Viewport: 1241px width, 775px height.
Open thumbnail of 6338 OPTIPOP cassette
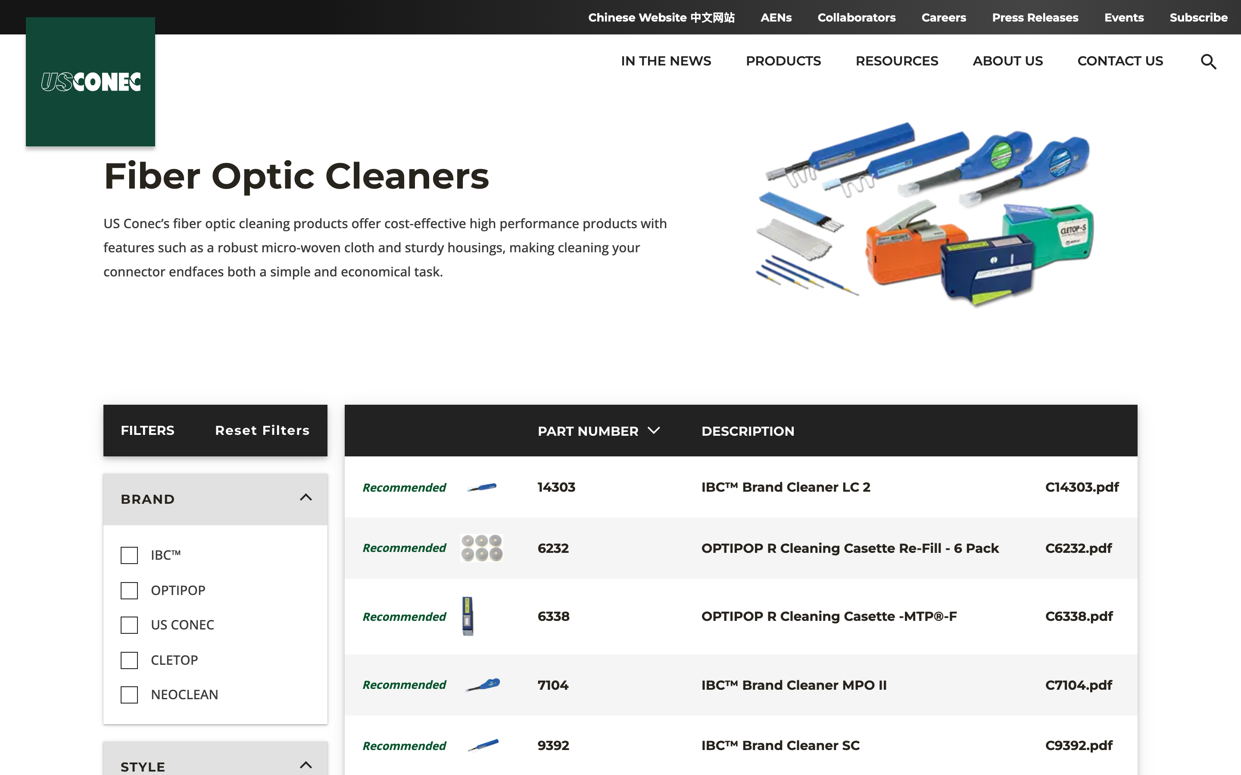click(467, 616)
